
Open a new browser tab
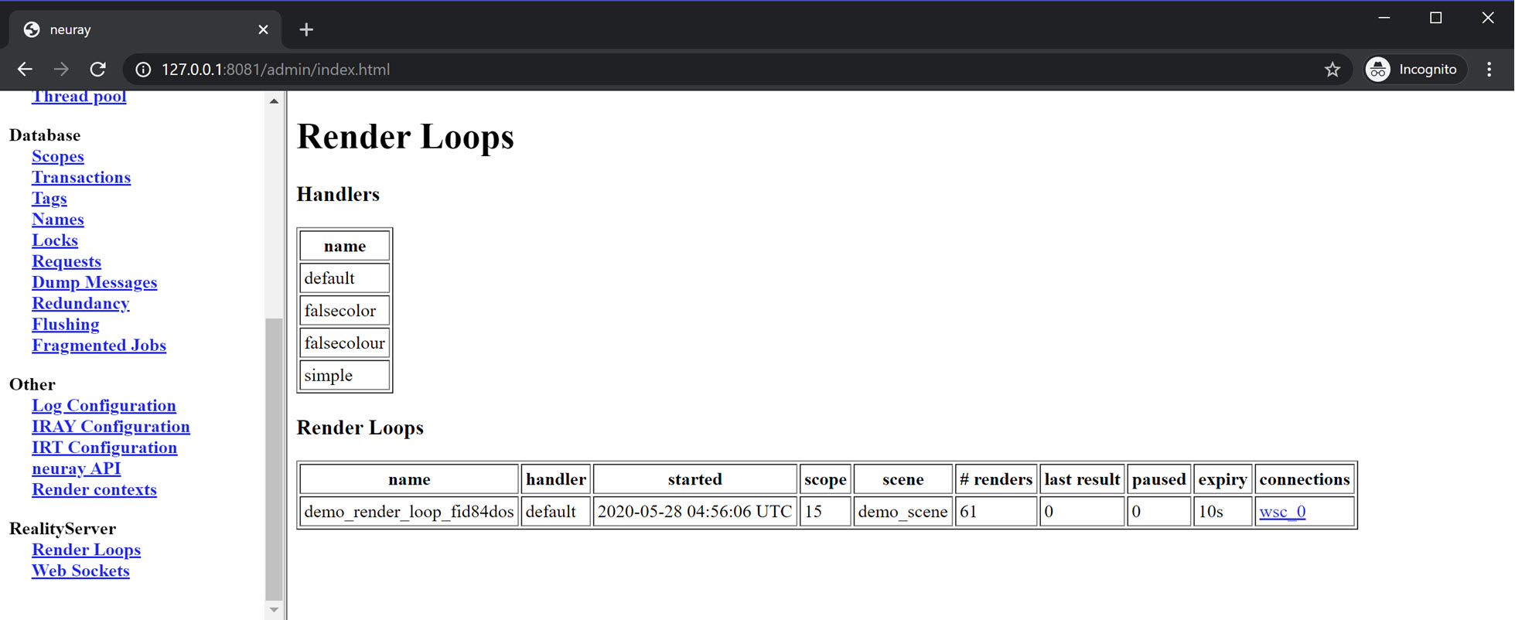[306, 29]
